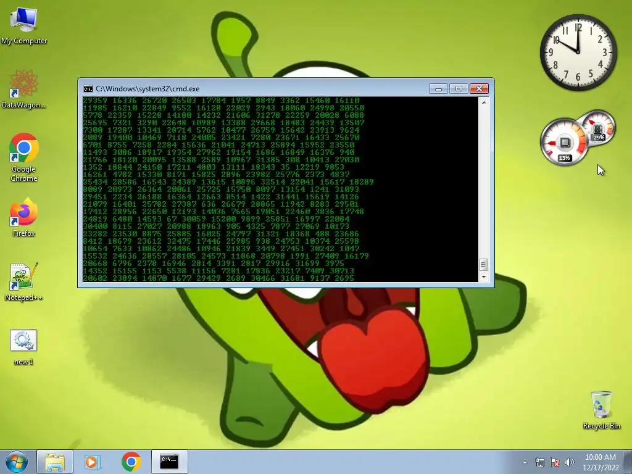Click the Windows Start orb
Screen dimensions: 632x474
(x=17, y=462)
